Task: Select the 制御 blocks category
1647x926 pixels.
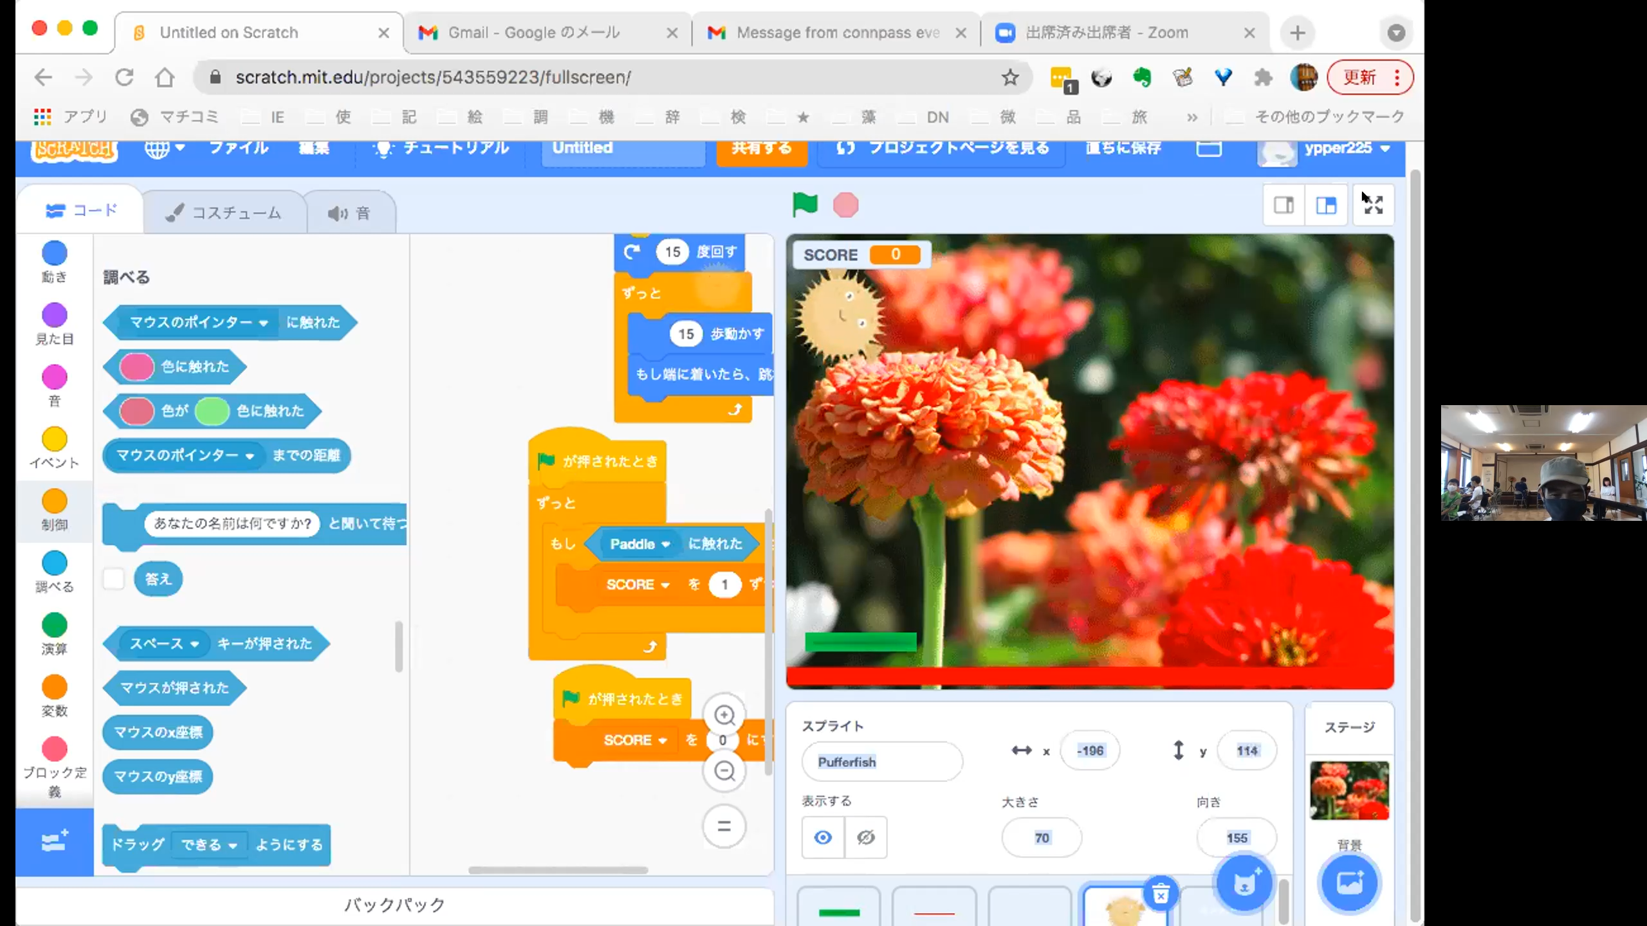Action: click(x=55, y=510)
